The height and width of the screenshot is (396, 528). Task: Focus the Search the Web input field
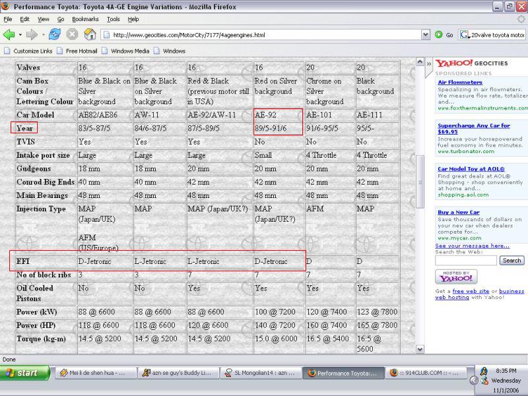tap(466, 260)
